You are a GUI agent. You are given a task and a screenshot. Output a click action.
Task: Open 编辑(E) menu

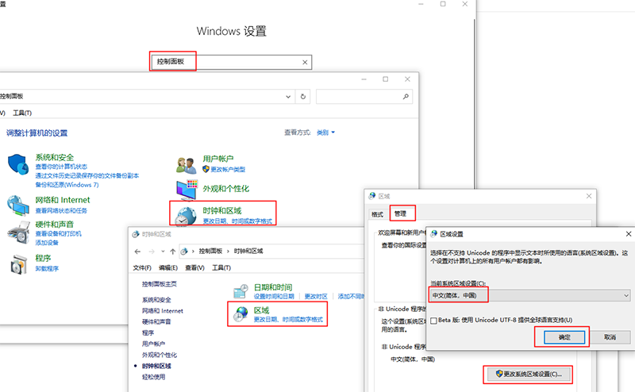168,267
